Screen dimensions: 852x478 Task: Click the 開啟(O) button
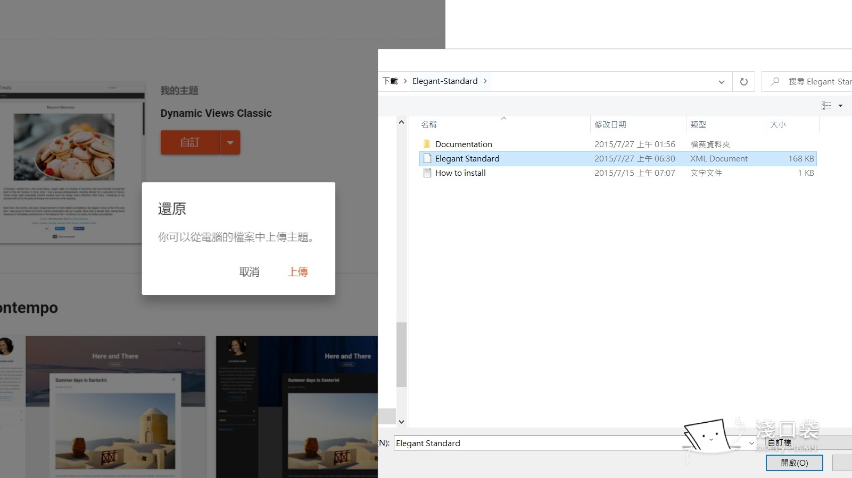point(795,463)
